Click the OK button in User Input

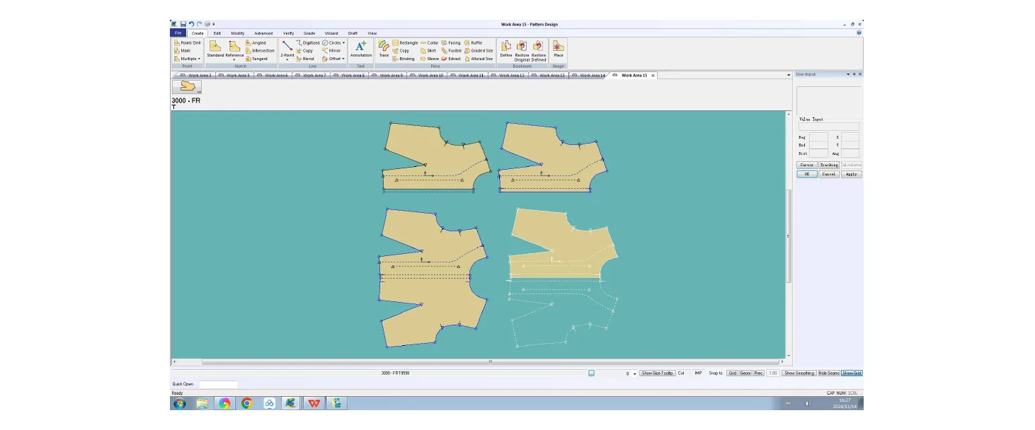click(806, 174)
